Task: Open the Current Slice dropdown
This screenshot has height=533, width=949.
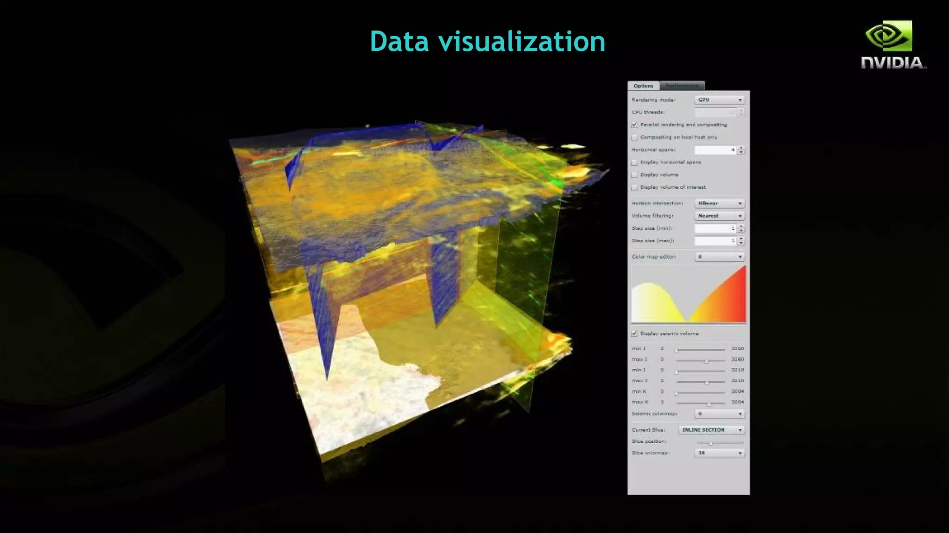Action: pos(712,430)
